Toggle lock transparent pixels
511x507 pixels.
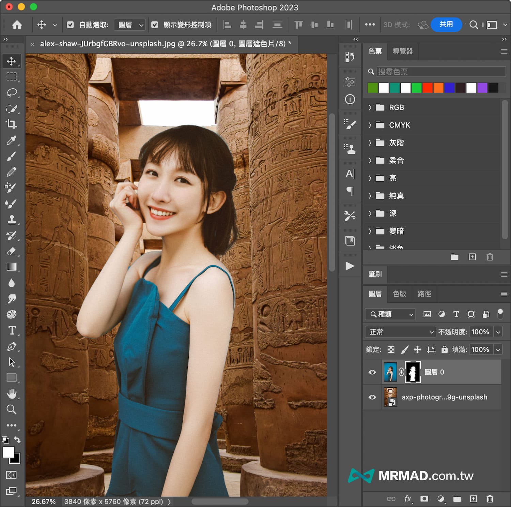391,349
